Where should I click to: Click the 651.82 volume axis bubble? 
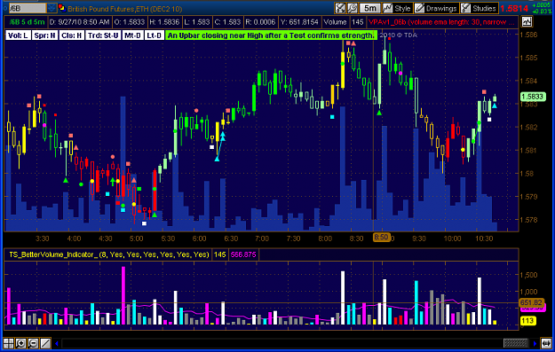pyautogui.click(x=531, y=302)
